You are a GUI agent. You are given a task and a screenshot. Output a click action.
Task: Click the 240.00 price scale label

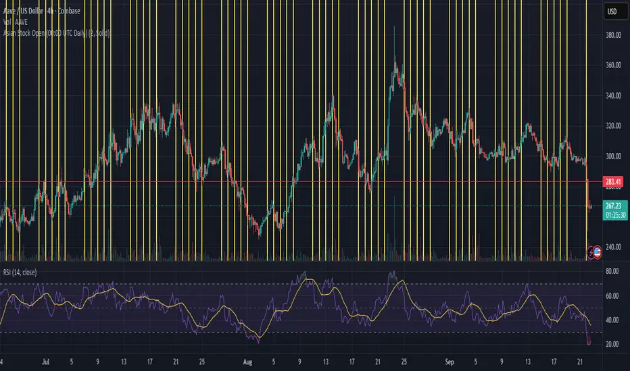pyautogui.click(x=614, y=247)
